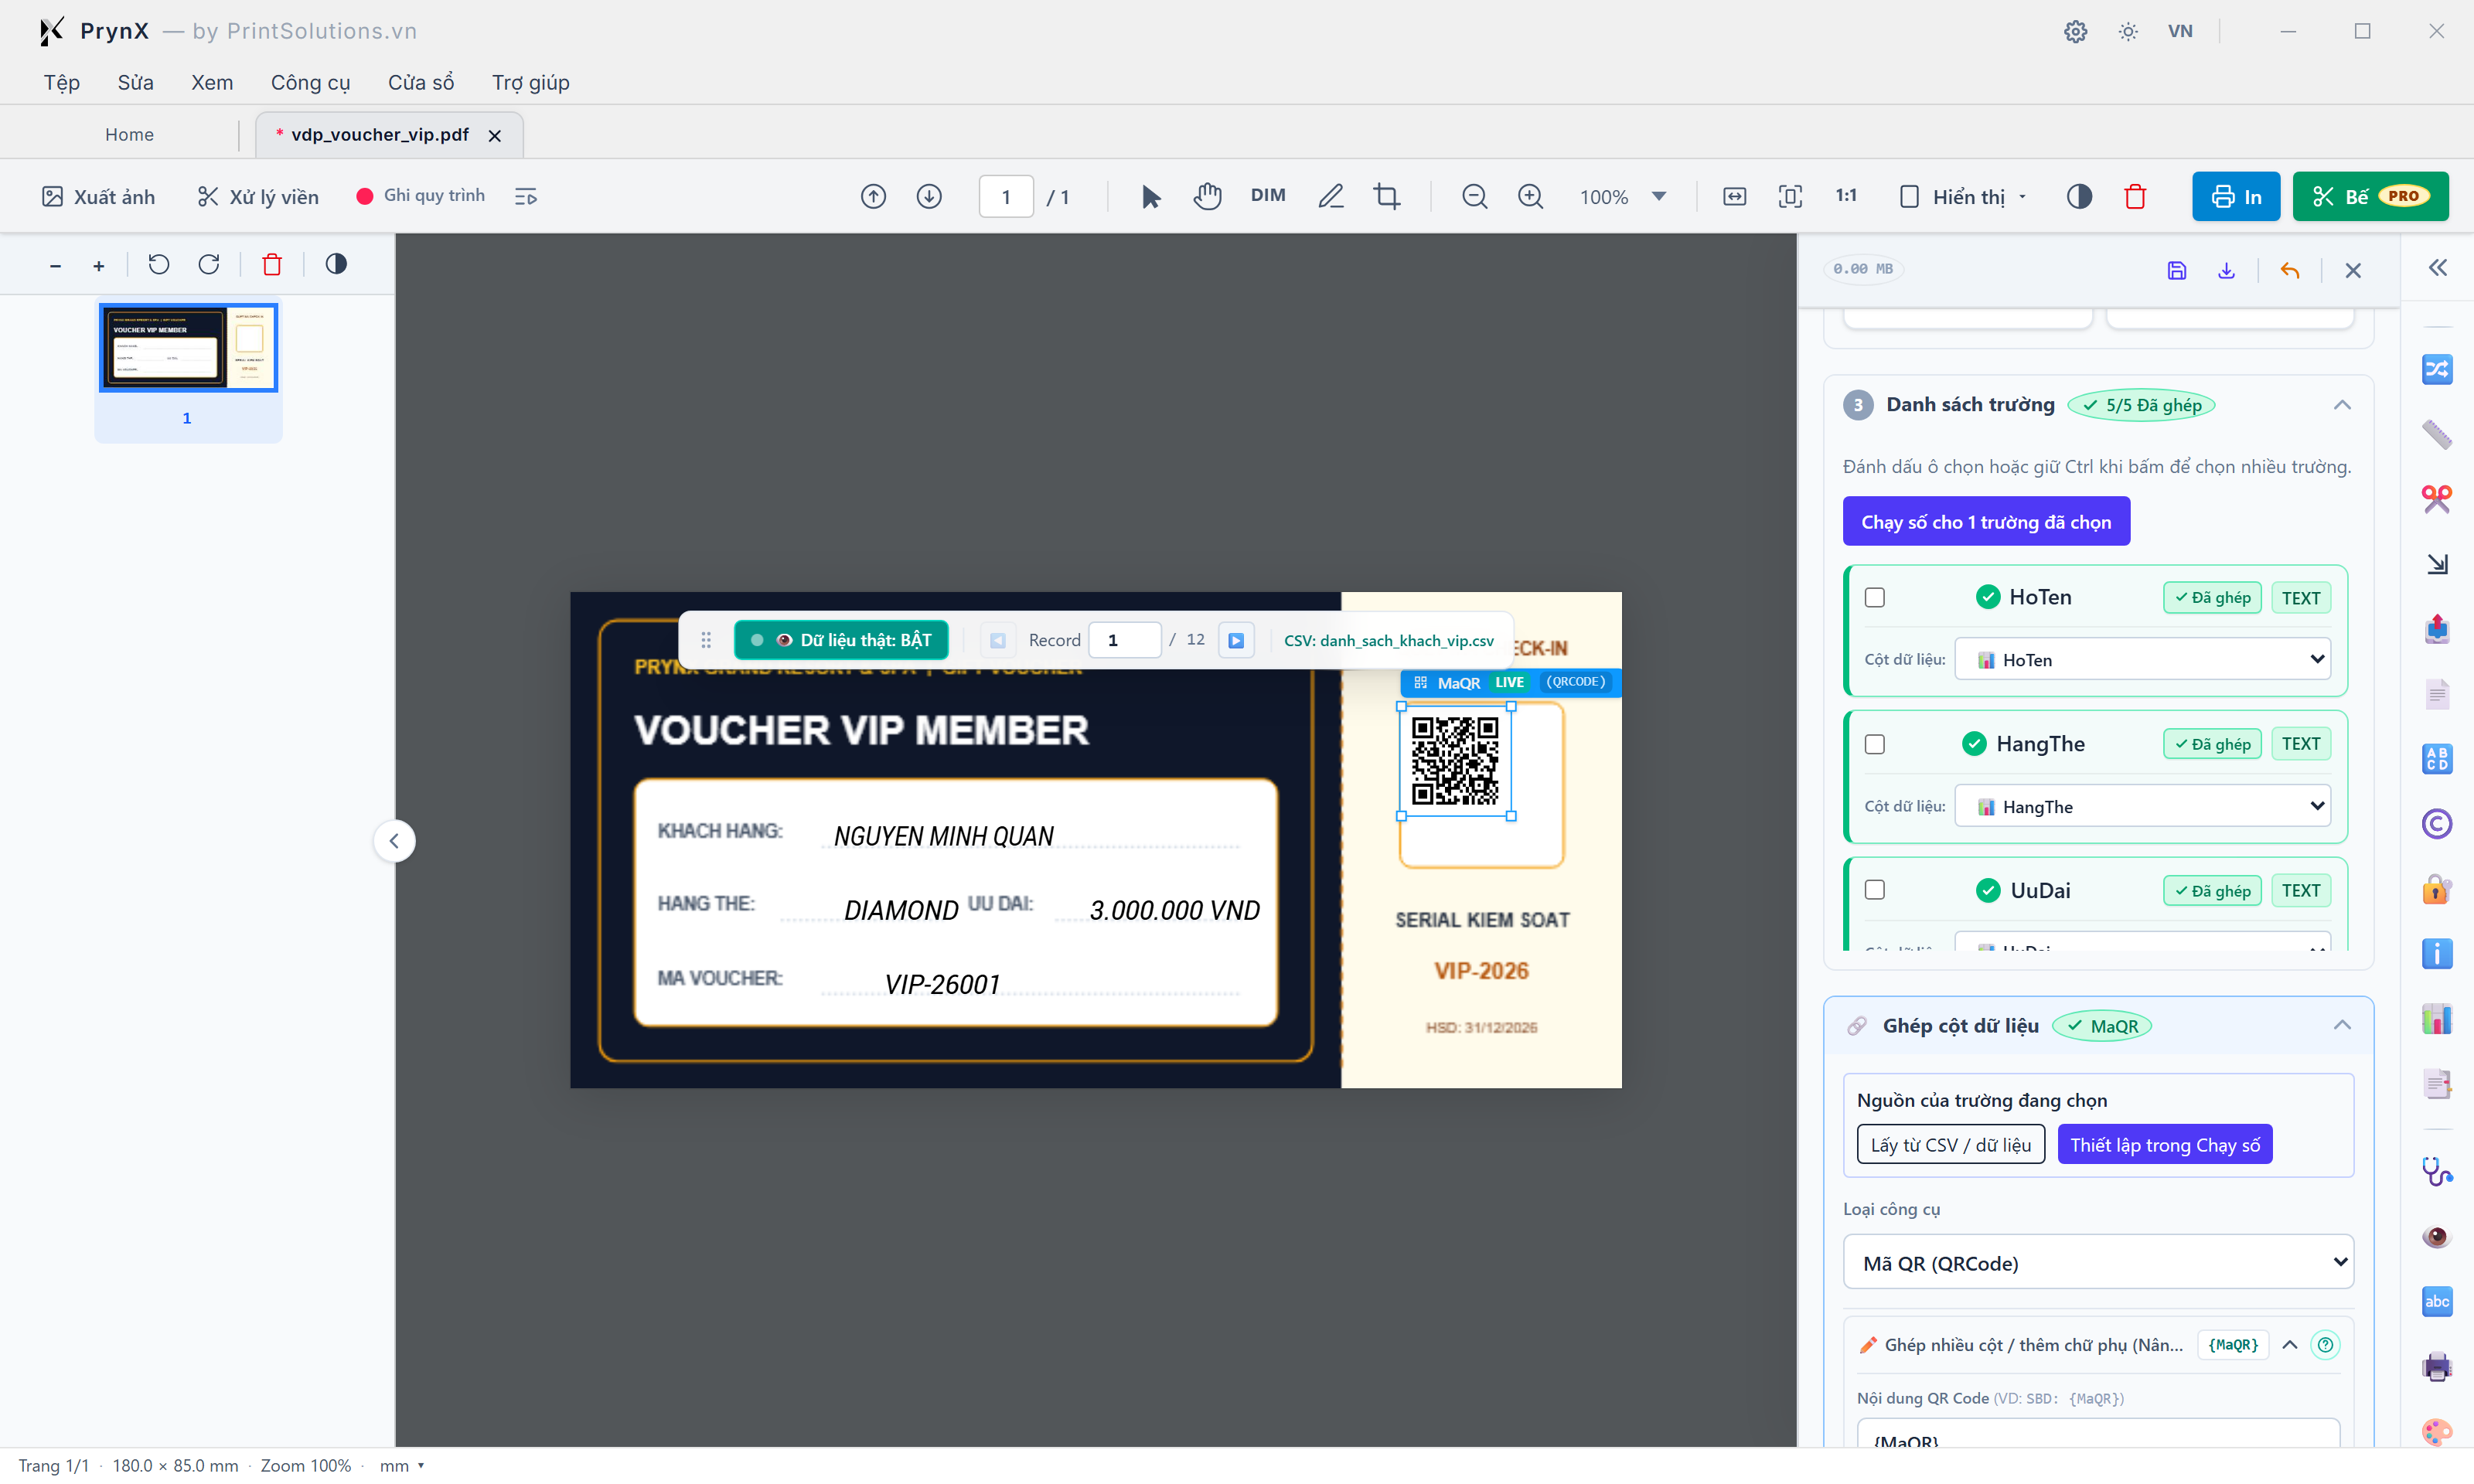Set zoom to 1:1
This screenshot has width=2474, height=1484.
coord(1846,196)
